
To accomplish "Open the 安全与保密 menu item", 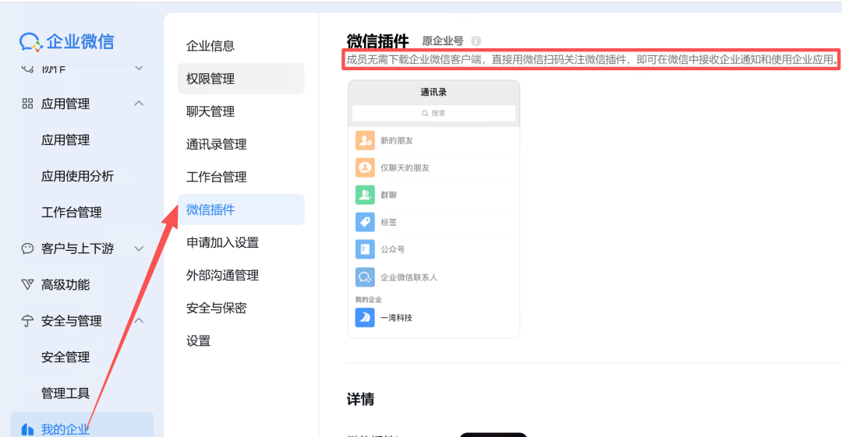I will point(217,308).
